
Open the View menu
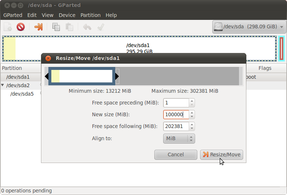tap(48, 15)
